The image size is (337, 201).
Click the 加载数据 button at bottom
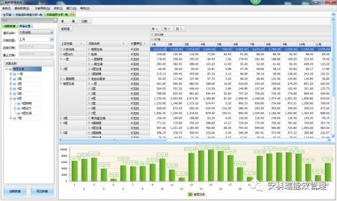(x=15, y=191)
